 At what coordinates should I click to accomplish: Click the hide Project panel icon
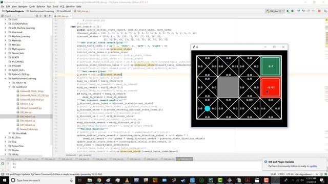[x=50, y=16]
